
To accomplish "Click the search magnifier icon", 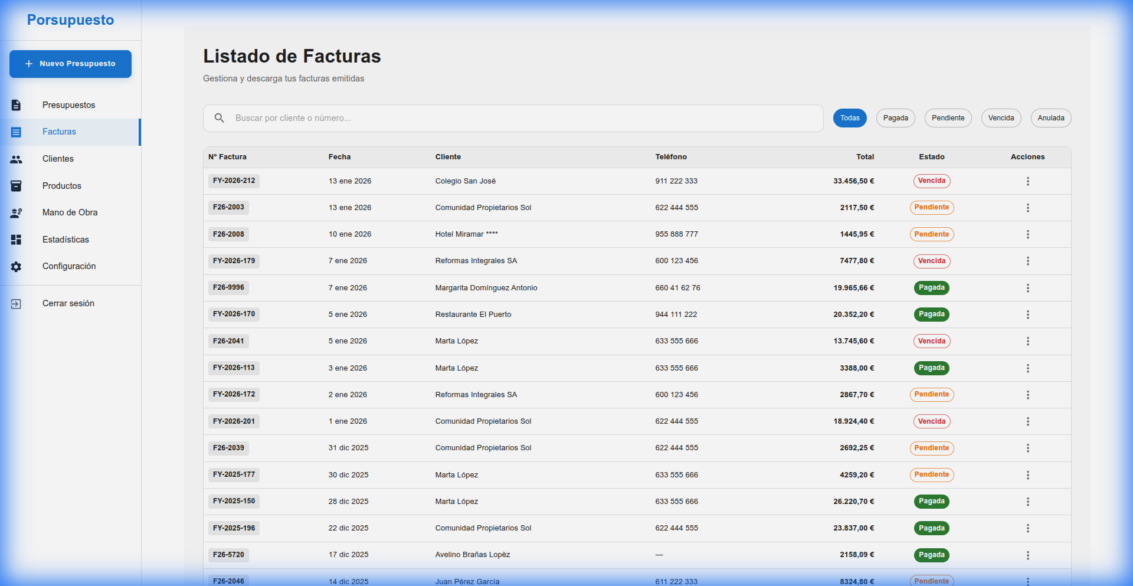I will click(219, 118).
